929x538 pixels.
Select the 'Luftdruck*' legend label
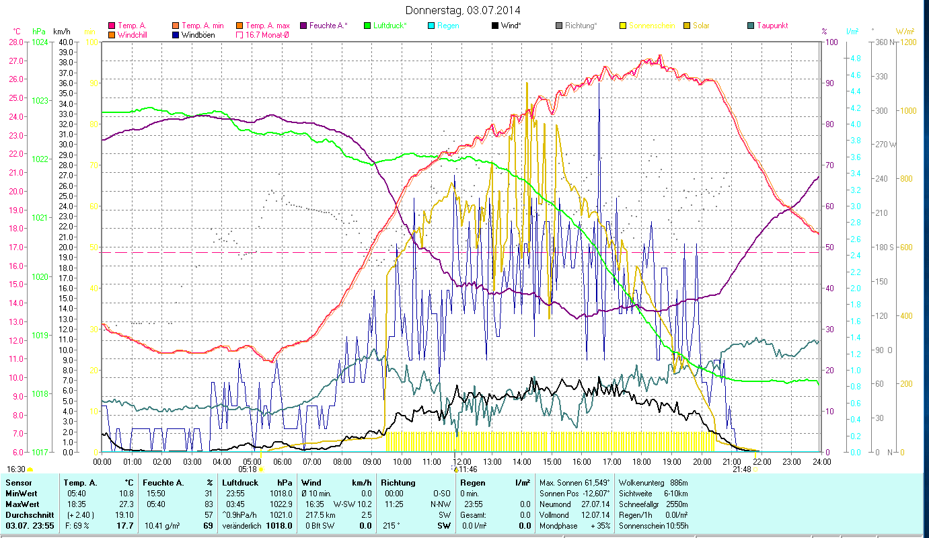pos(389,26)
